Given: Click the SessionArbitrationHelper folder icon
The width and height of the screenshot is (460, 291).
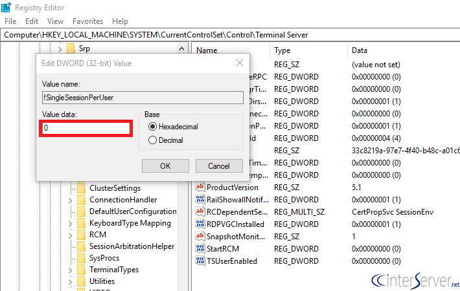Looking at the screenshot, I should 81,246.
